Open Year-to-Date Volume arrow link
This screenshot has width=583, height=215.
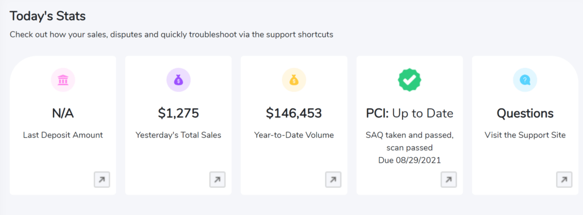(x=333, y=180)
